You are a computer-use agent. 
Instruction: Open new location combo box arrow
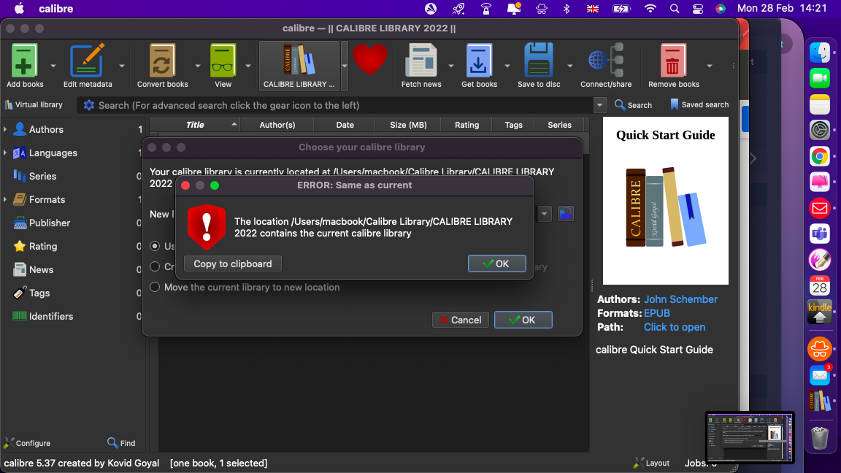545,214
